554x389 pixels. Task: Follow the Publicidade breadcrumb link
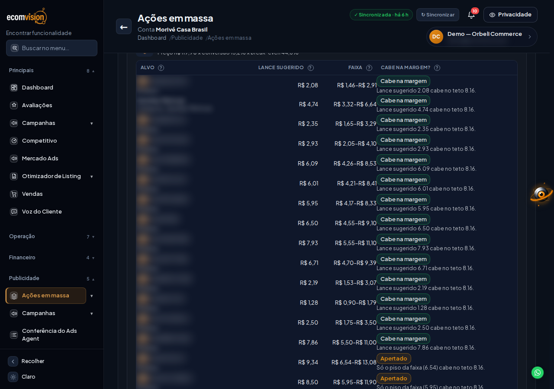click(x=187, y=38)
